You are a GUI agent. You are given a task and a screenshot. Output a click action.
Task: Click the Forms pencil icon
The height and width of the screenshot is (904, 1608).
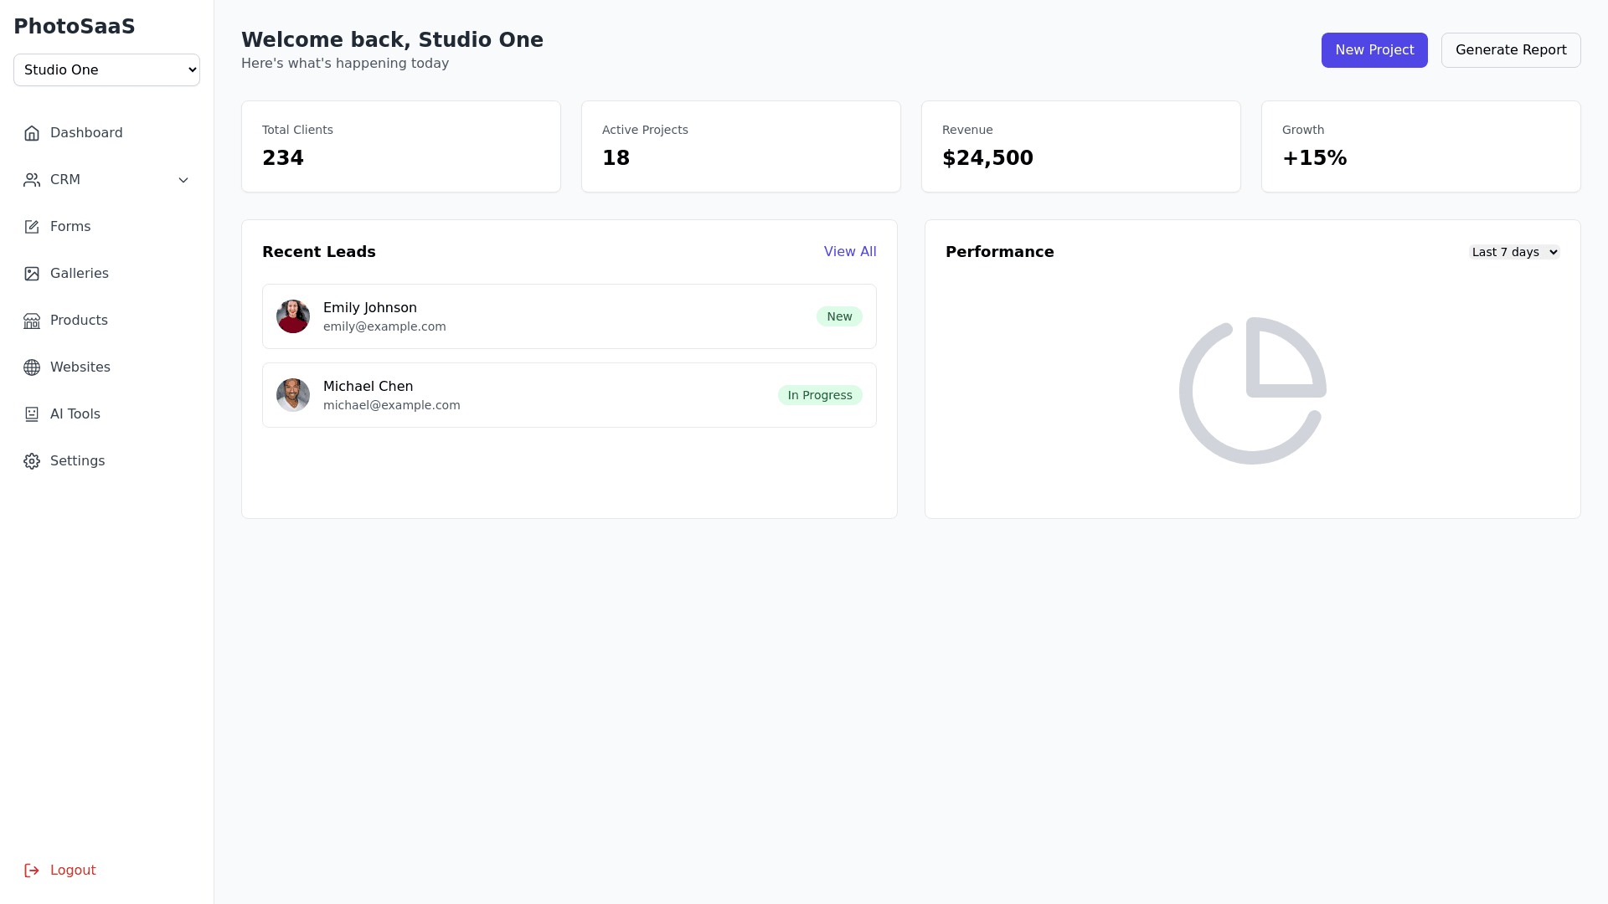(32, 227)
